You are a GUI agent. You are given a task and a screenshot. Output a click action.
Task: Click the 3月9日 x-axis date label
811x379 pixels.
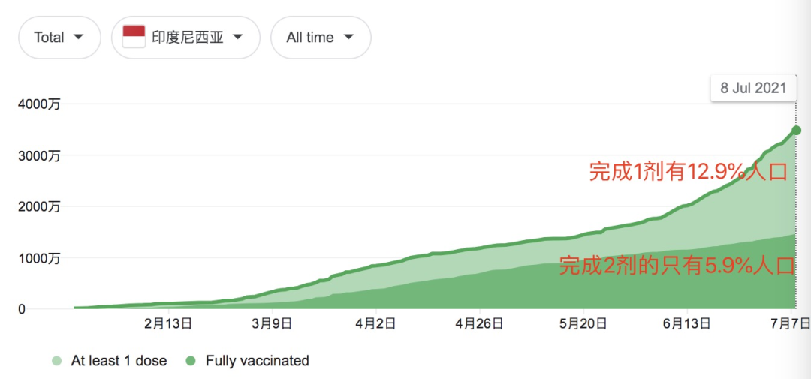pos(271,324)
